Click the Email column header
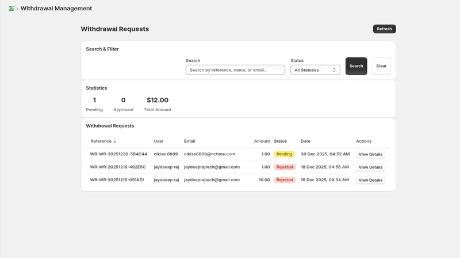The width and height of the screenshot is (460, 258). pyautogui.click(x=190, y=141)
